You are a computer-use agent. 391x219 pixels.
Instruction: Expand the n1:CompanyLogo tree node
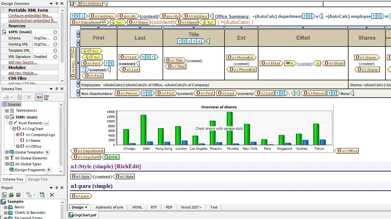(18, 134)
